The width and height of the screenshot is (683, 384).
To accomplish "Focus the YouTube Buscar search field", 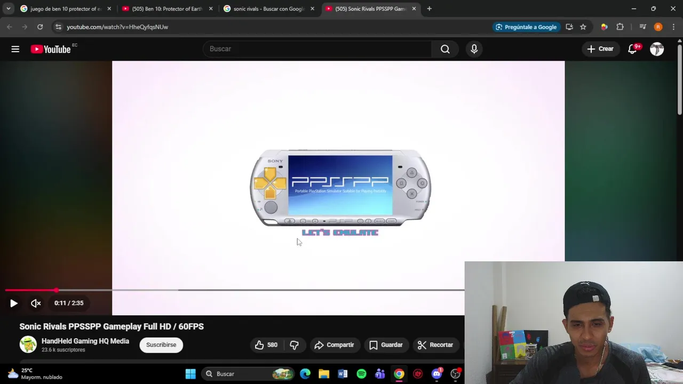I will [317, 49].
